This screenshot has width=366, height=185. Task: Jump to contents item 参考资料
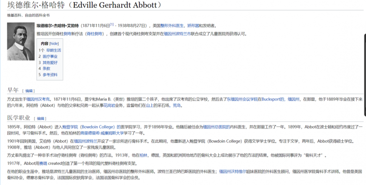[x=50, y=75]
